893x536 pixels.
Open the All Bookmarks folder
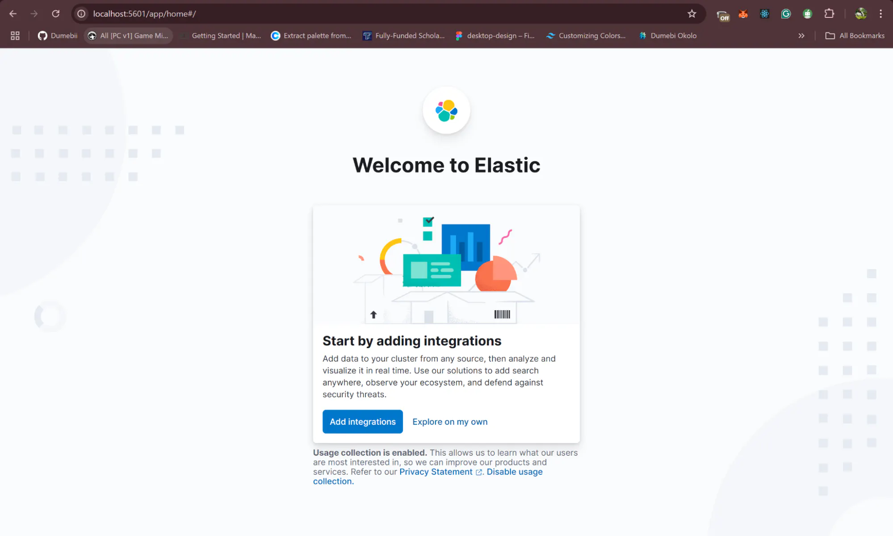pyautogui.click(x=855, y=36)
